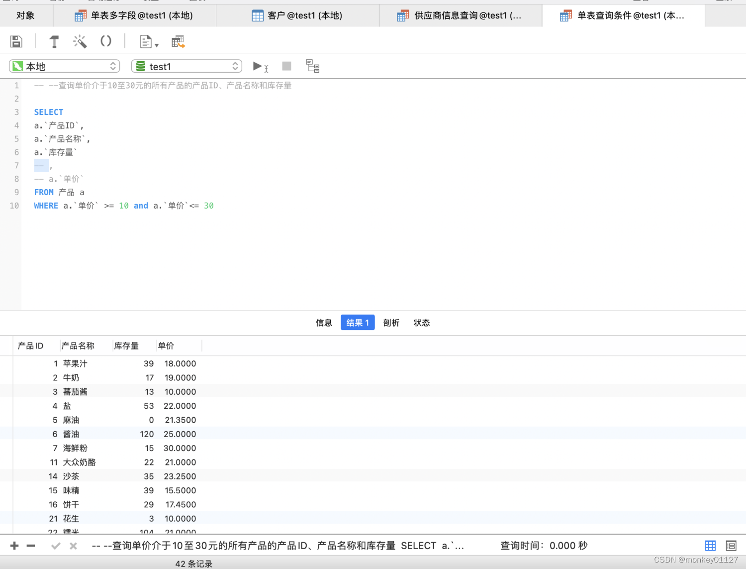Viewport: 746px width, 569px height.
Task: Select the 花生 cell
Action: 86,519
